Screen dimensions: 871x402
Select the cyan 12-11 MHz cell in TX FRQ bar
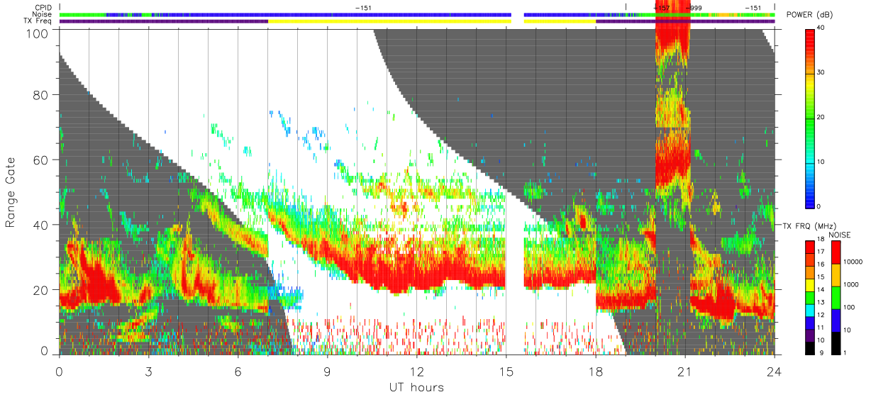[811, 310]
